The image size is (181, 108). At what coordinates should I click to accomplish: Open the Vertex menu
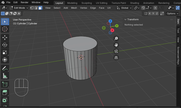84,8
